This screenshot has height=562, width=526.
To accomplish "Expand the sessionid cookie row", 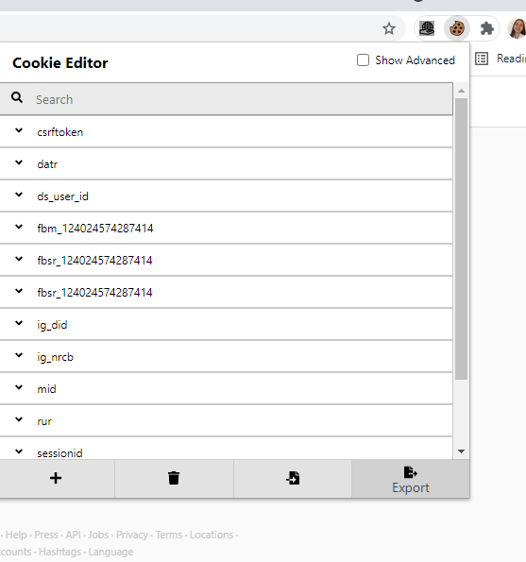I will 226,449.
